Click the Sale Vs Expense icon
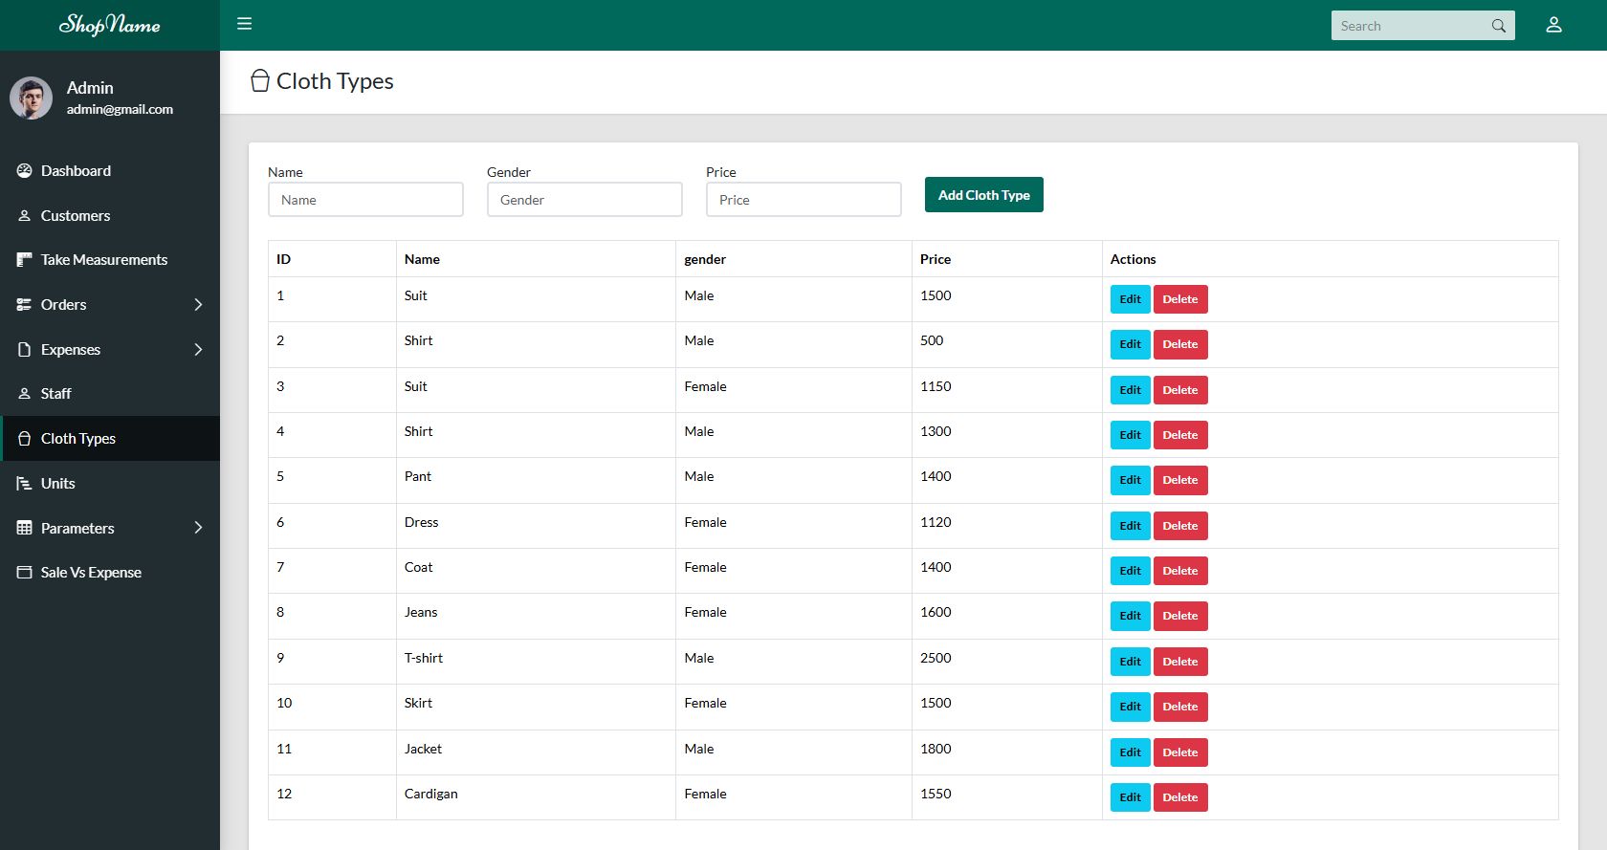 (x=25, y=573)
